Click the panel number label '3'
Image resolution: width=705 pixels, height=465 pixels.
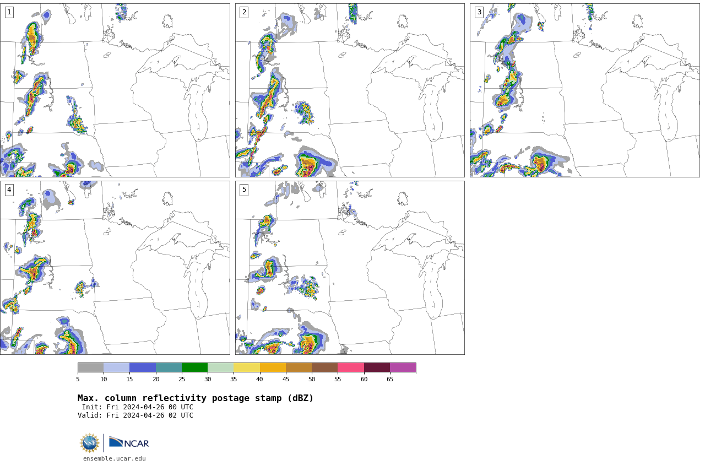pos(479,12)
